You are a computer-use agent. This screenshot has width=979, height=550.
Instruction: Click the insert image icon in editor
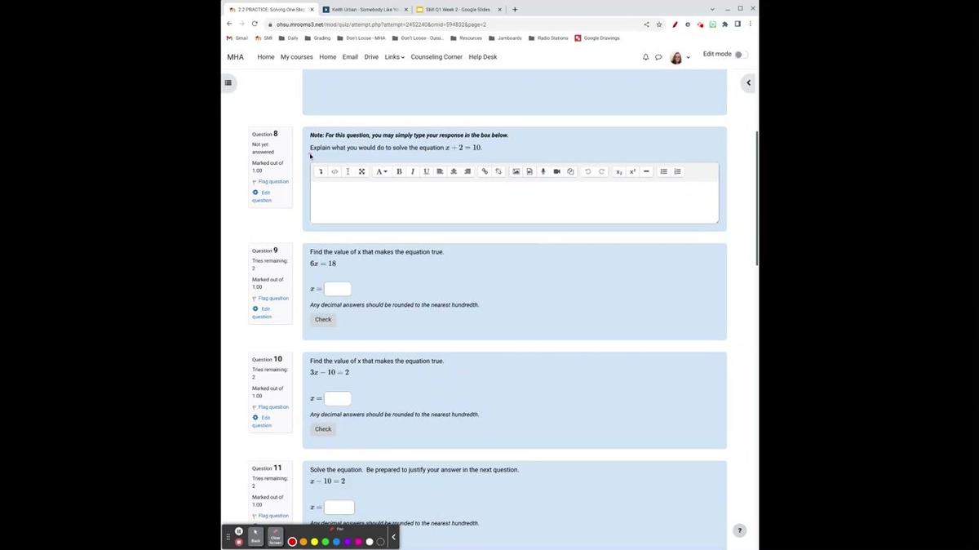tap(516, 171)
